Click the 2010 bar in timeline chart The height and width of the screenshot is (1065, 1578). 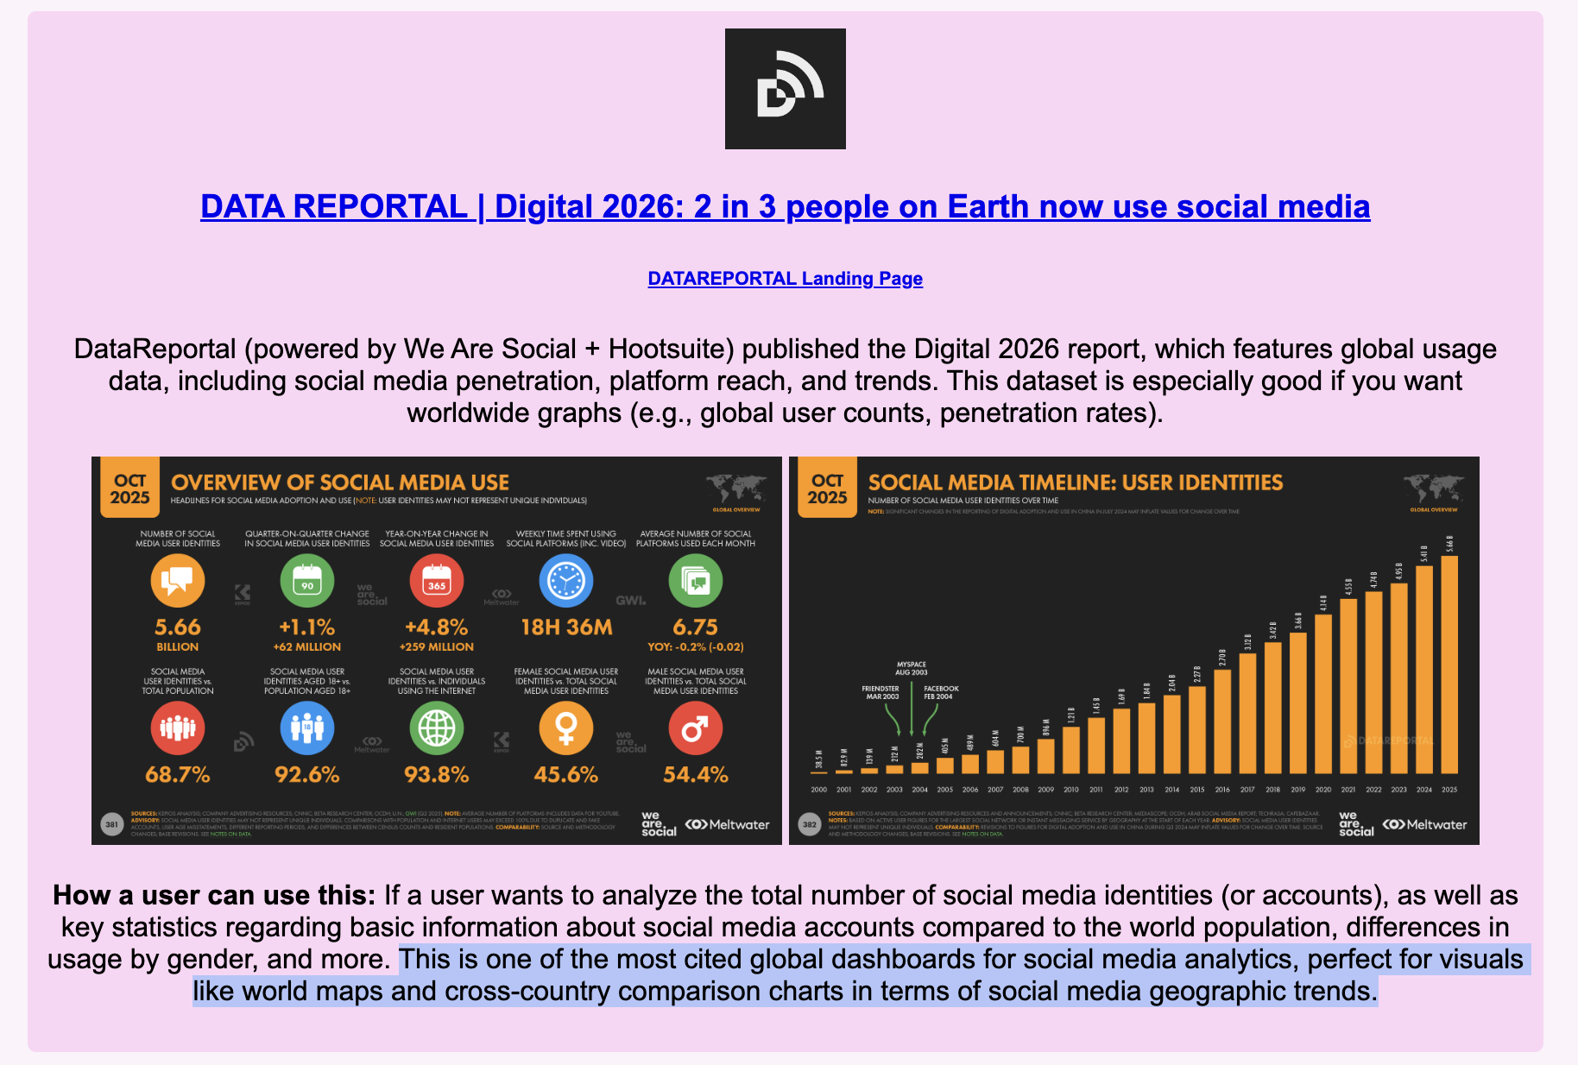pos(1071,749)
